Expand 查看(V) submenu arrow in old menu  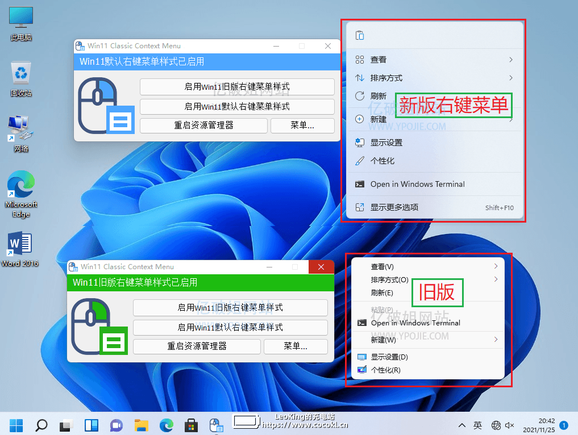[x=496, y=266]
